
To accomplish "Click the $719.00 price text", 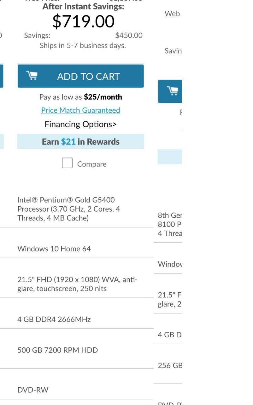I will tap(83, 22).
